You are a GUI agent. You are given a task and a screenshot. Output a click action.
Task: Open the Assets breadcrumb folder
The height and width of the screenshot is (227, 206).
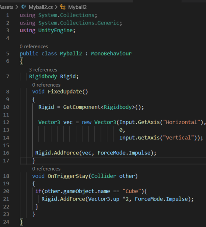pos(6,7)
